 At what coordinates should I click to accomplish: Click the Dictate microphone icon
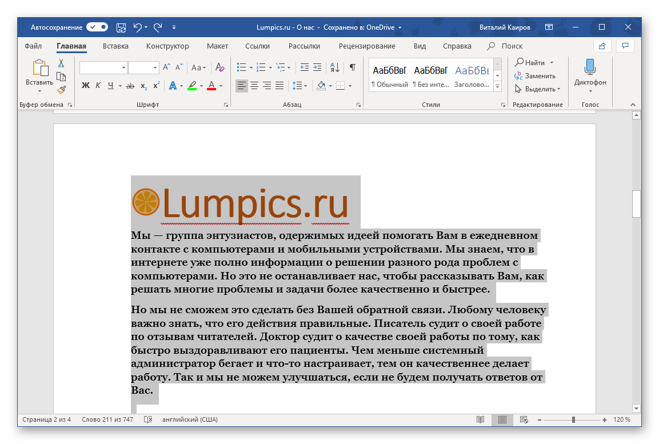[590, 67]
